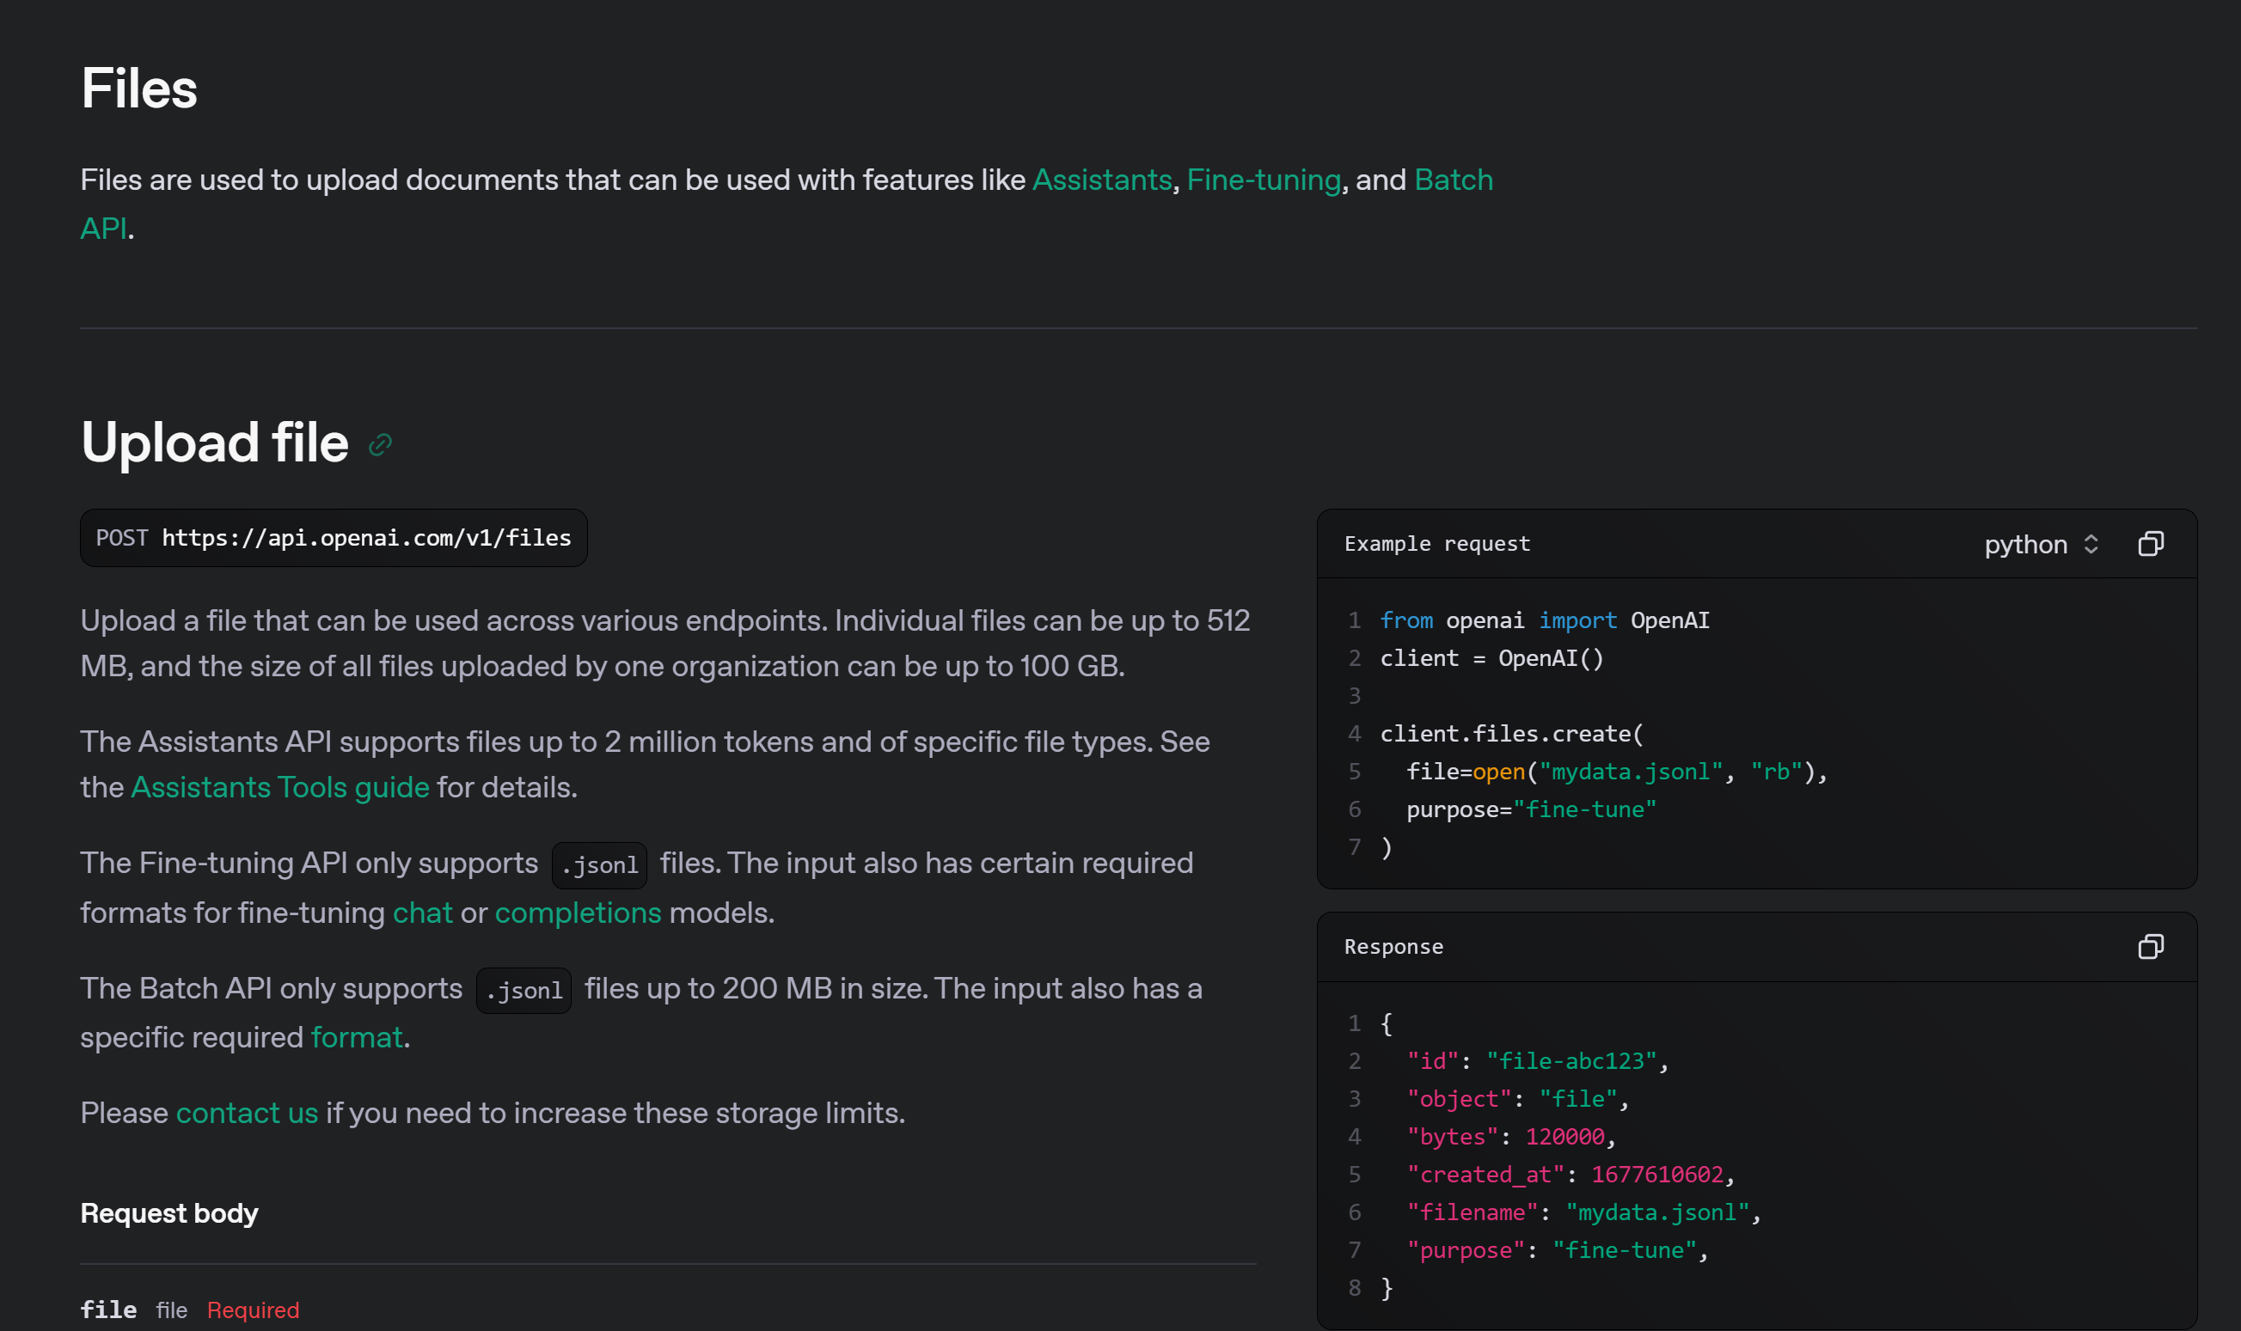Click the "id": "file-abc123" response line
Screen dimensions: 2241x1331
[1538, 1060]
